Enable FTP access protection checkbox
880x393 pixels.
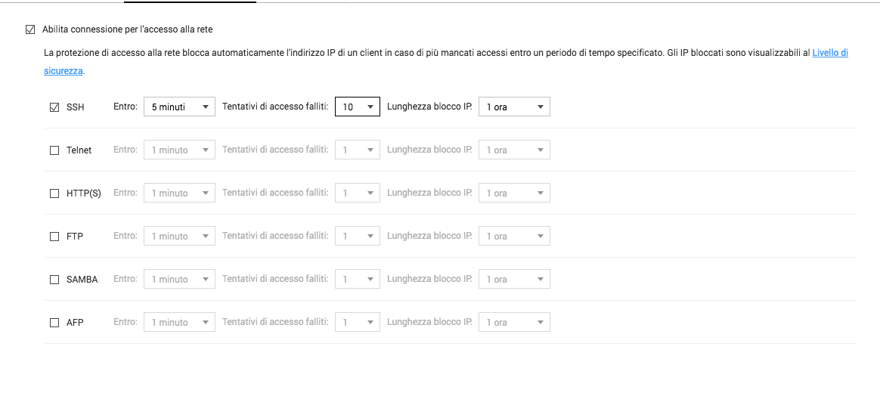coord(54,237)
